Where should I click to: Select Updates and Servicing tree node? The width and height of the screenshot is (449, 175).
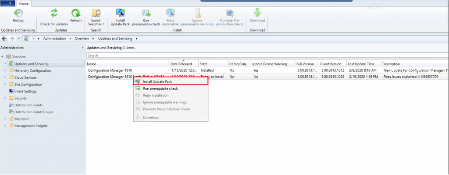(x=31, y=64)
